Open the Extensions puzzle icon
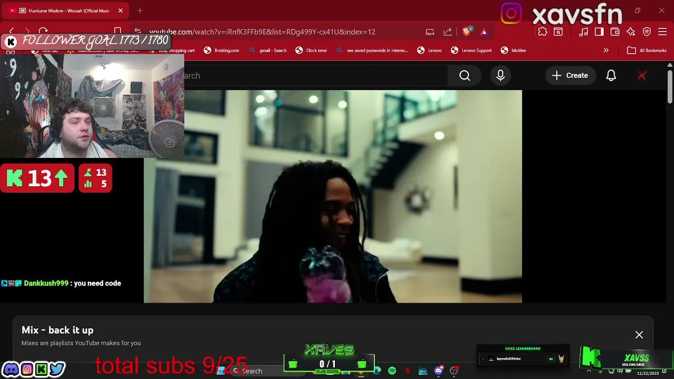 [542, 32]
